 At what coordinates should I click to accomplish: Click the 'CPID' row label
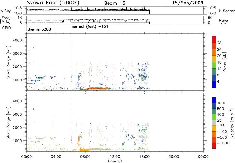coord(6,28)
